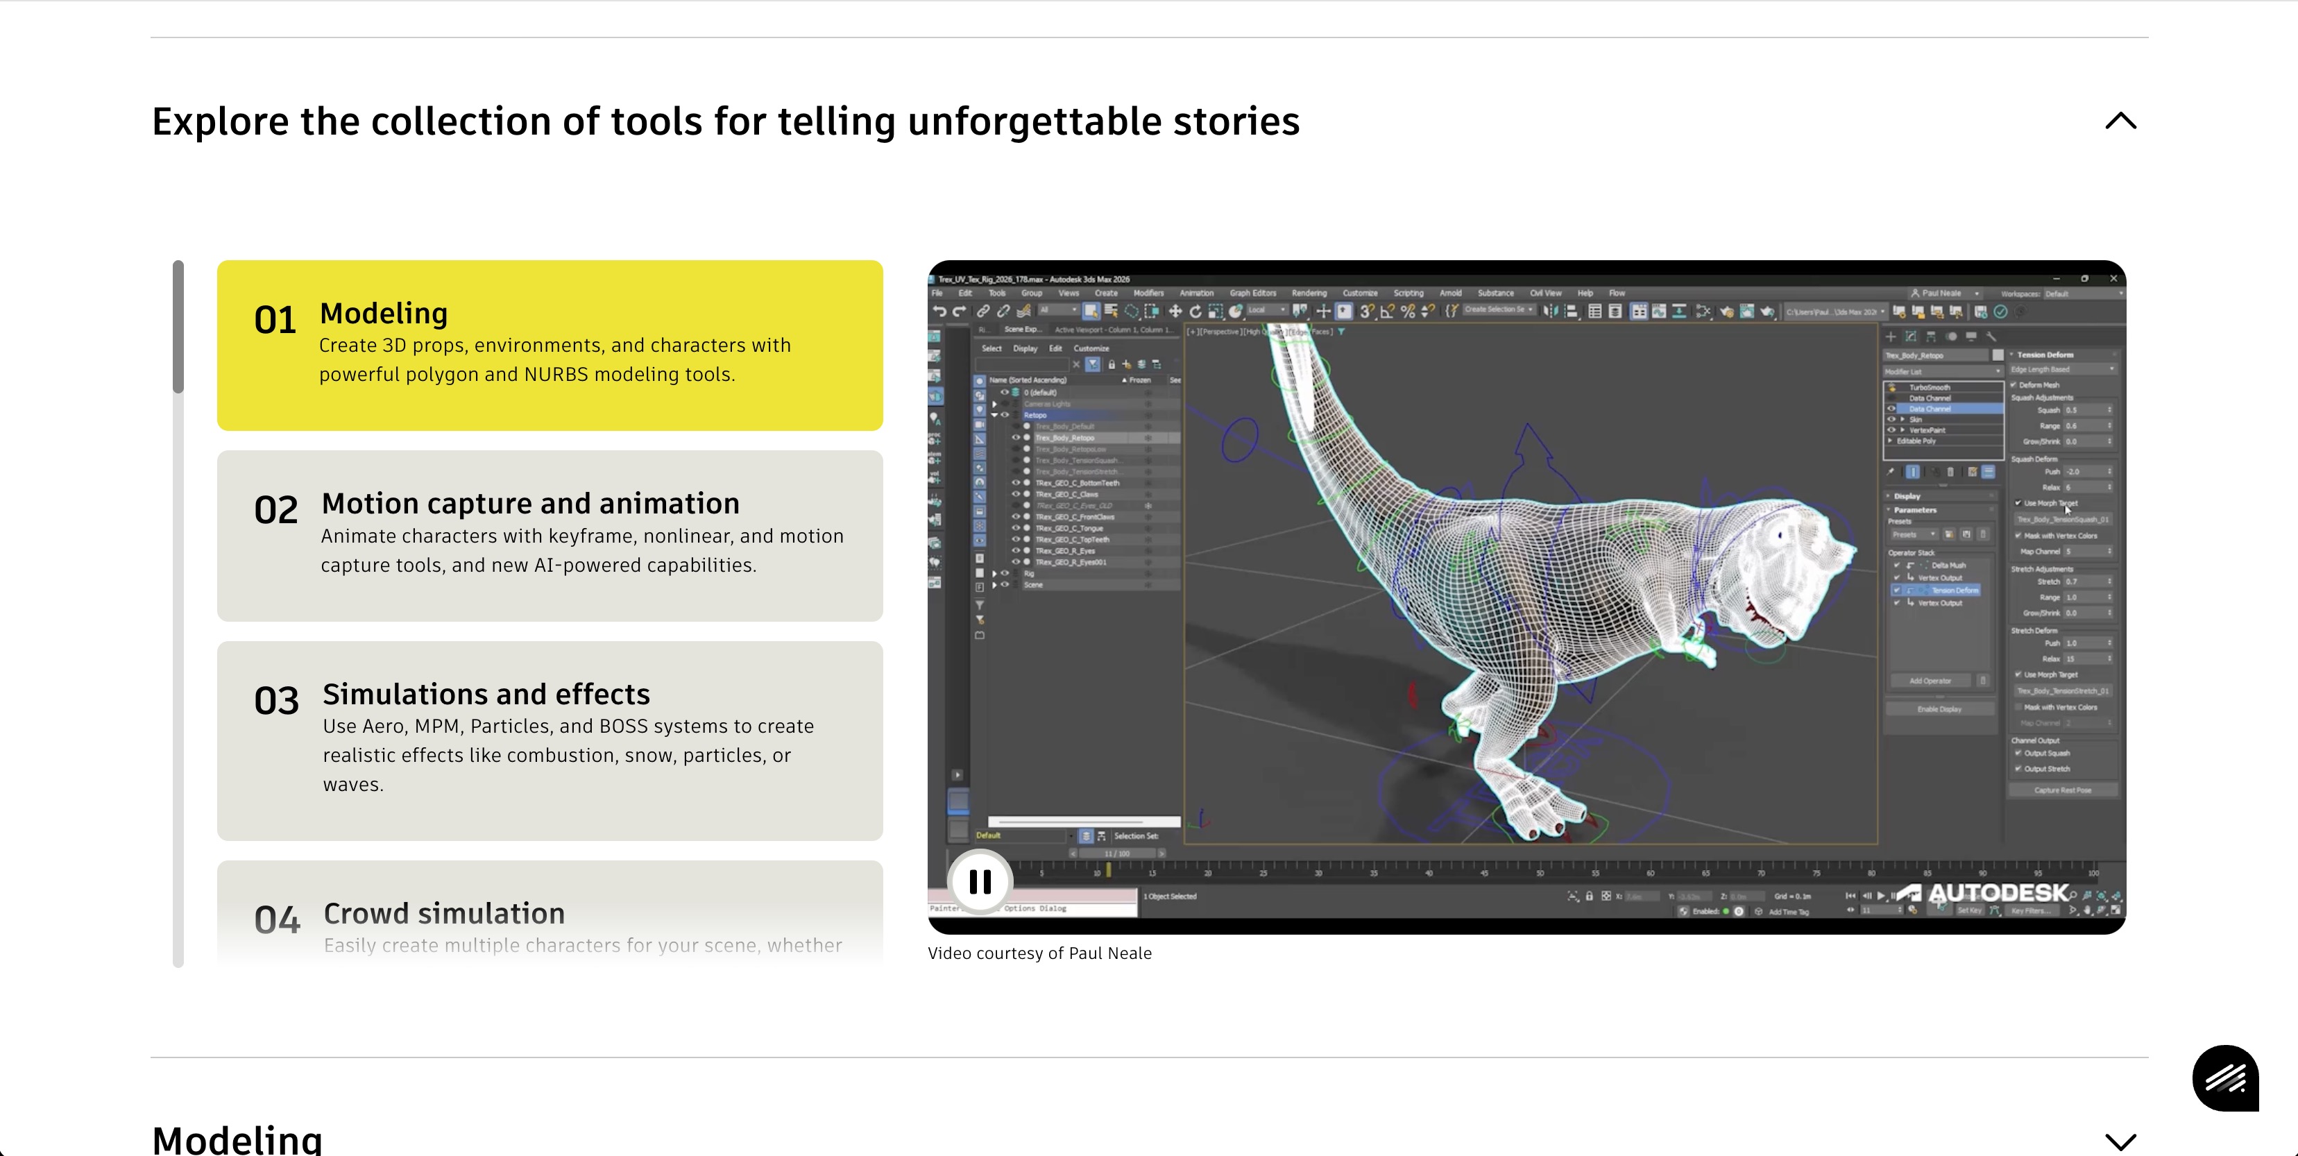Choose the 04 Crowd simulation tab
Image resolution: width=2298 pixels, height=1156 pixels.
550,915
